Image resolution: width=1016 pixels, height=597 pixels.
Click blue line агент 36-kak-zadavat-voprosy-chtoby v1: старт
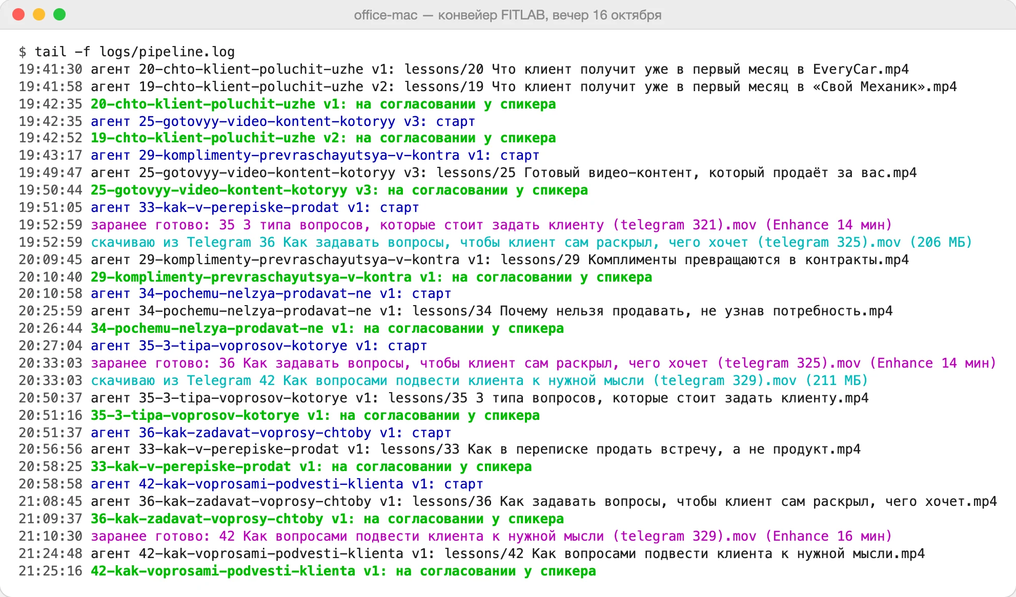pyautogui.click(x=235, y=433)
